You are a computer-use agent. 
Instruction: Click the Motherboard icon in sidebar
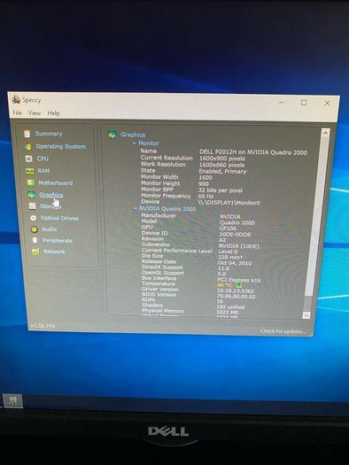tap(31, 182)
